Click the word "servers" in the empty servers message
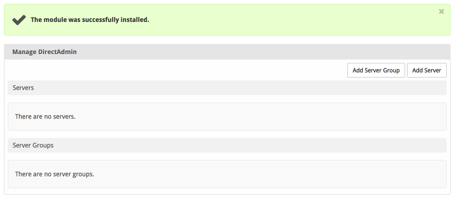 click(x=64, y=117)
